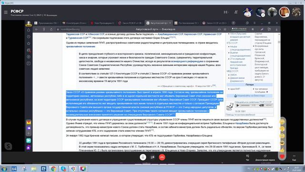Reload the Wikipedia page

[x=51, y=29]
